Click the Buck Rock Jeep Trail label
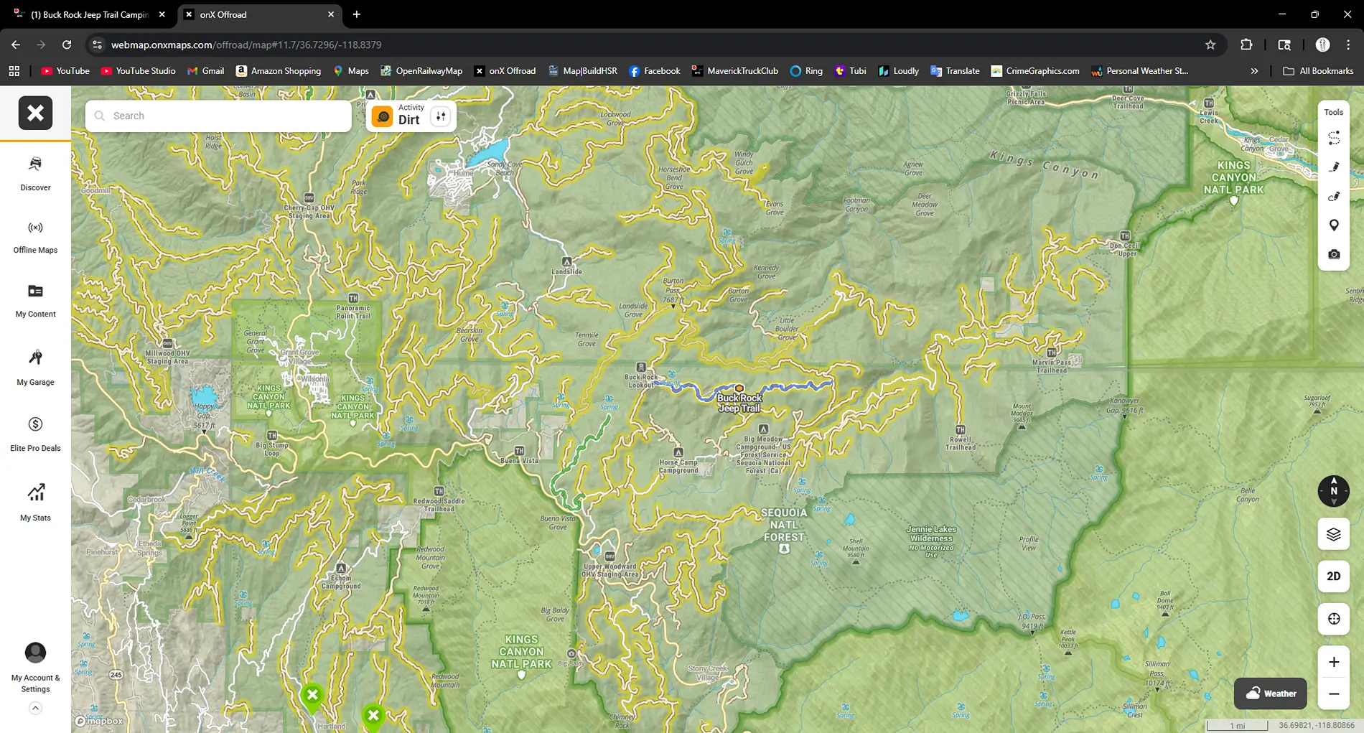 pos(739,403)
